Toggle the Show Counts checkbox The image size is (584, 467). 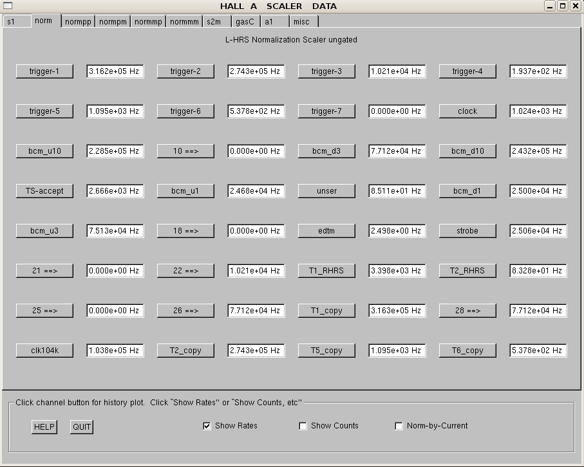coord(303,426)
